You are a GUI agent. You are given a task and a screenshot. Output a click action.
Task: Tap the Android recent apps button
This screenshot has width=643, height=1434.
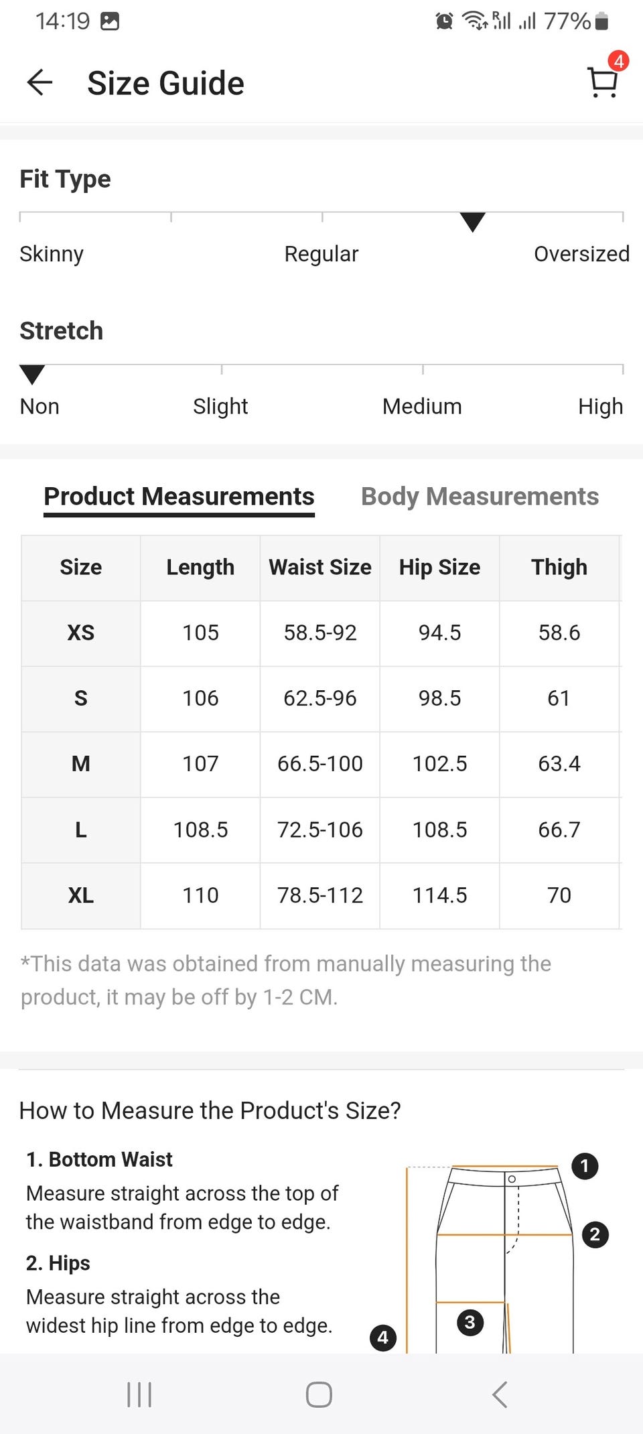[x=139, y=1394]
